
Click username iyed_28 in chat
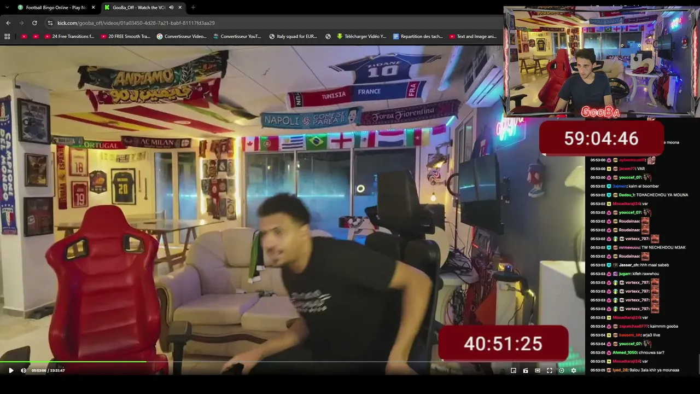coord(620,370)
